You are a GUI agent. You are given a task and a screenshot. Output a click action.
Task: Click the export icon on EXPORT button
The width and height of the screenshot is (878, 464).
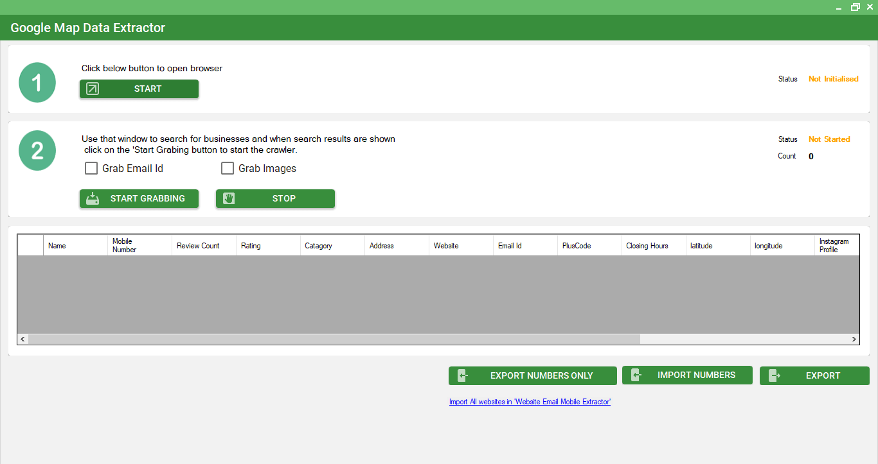coord(774,376)
